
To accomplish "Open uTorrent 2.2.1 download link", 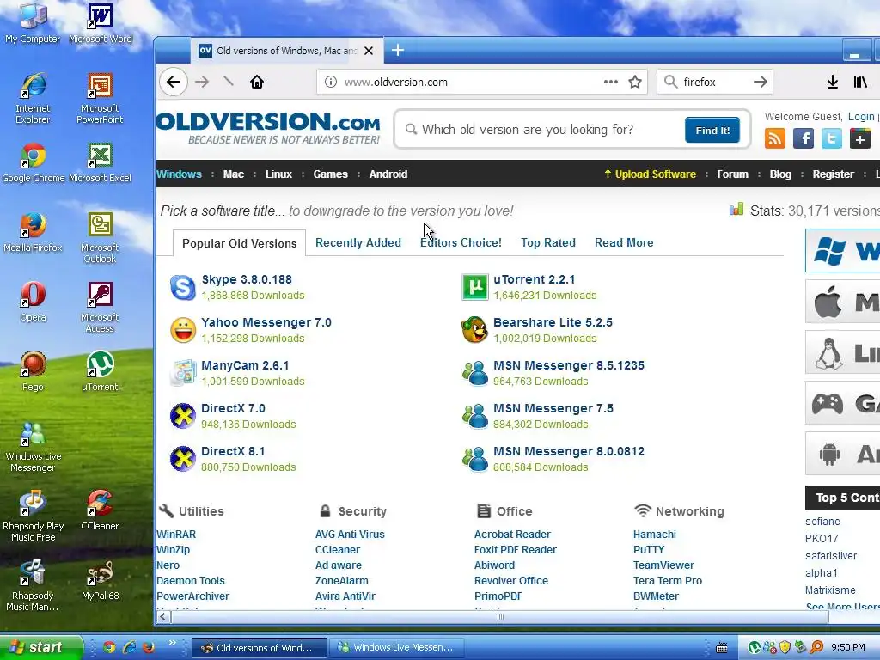I will click(535, 279).
